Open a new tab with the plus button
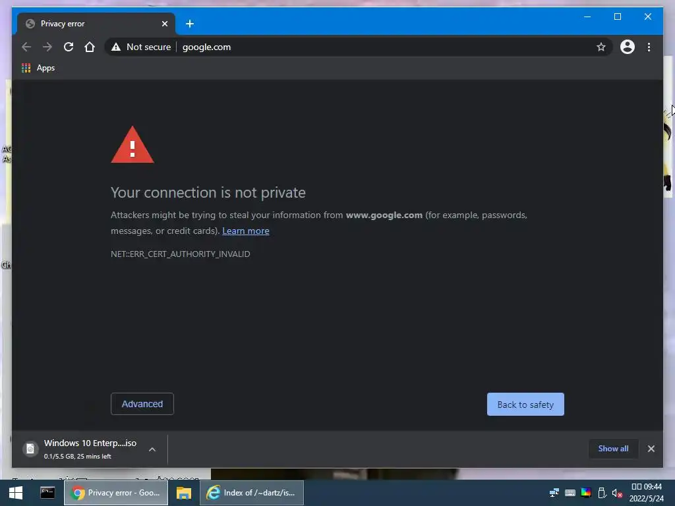 [x=190, y=24]
